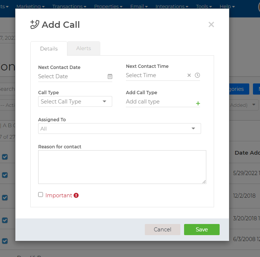Select the Details tab
Image resolution: width=260 pixels, height=257 pixels.
tap(49, 49)
